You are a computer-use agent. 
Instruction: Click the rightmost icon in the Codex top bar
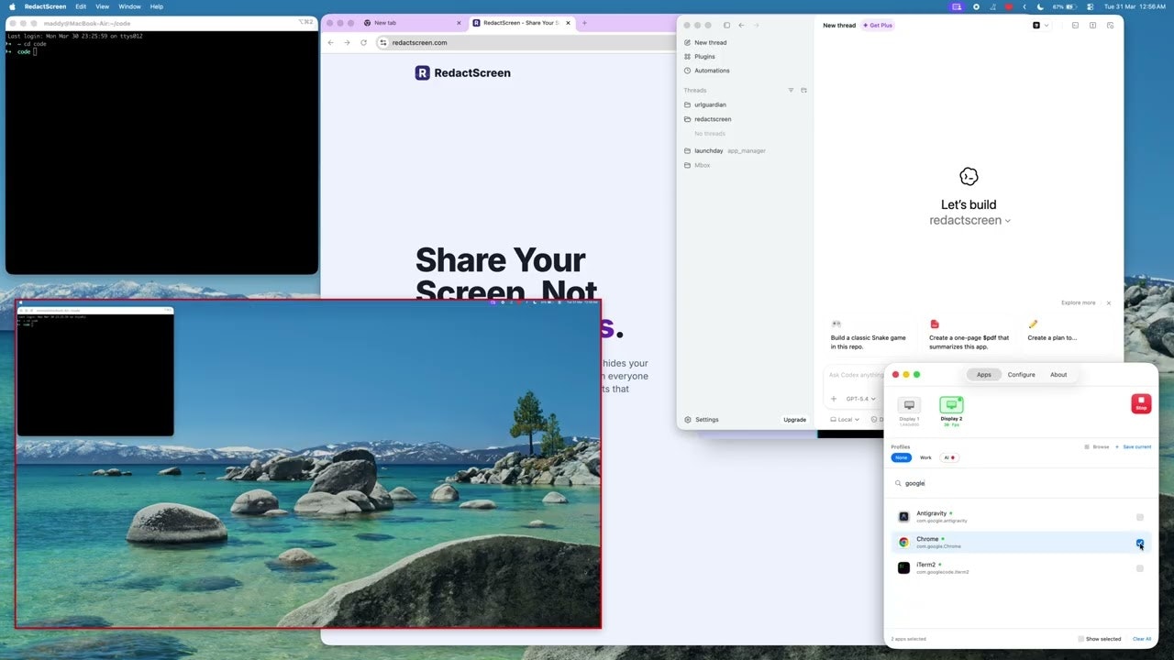(x=1110, y=26)
